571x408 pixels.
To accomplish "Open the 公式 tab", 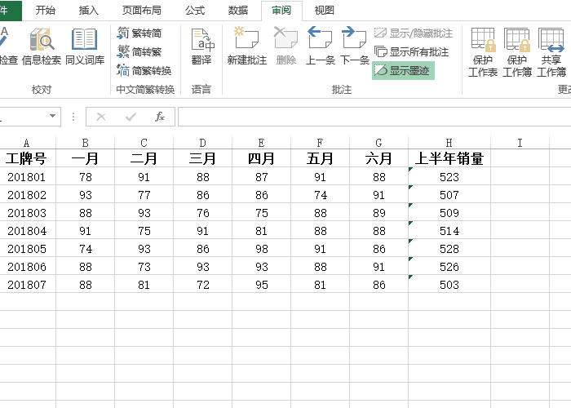I will tap(195, 10).
